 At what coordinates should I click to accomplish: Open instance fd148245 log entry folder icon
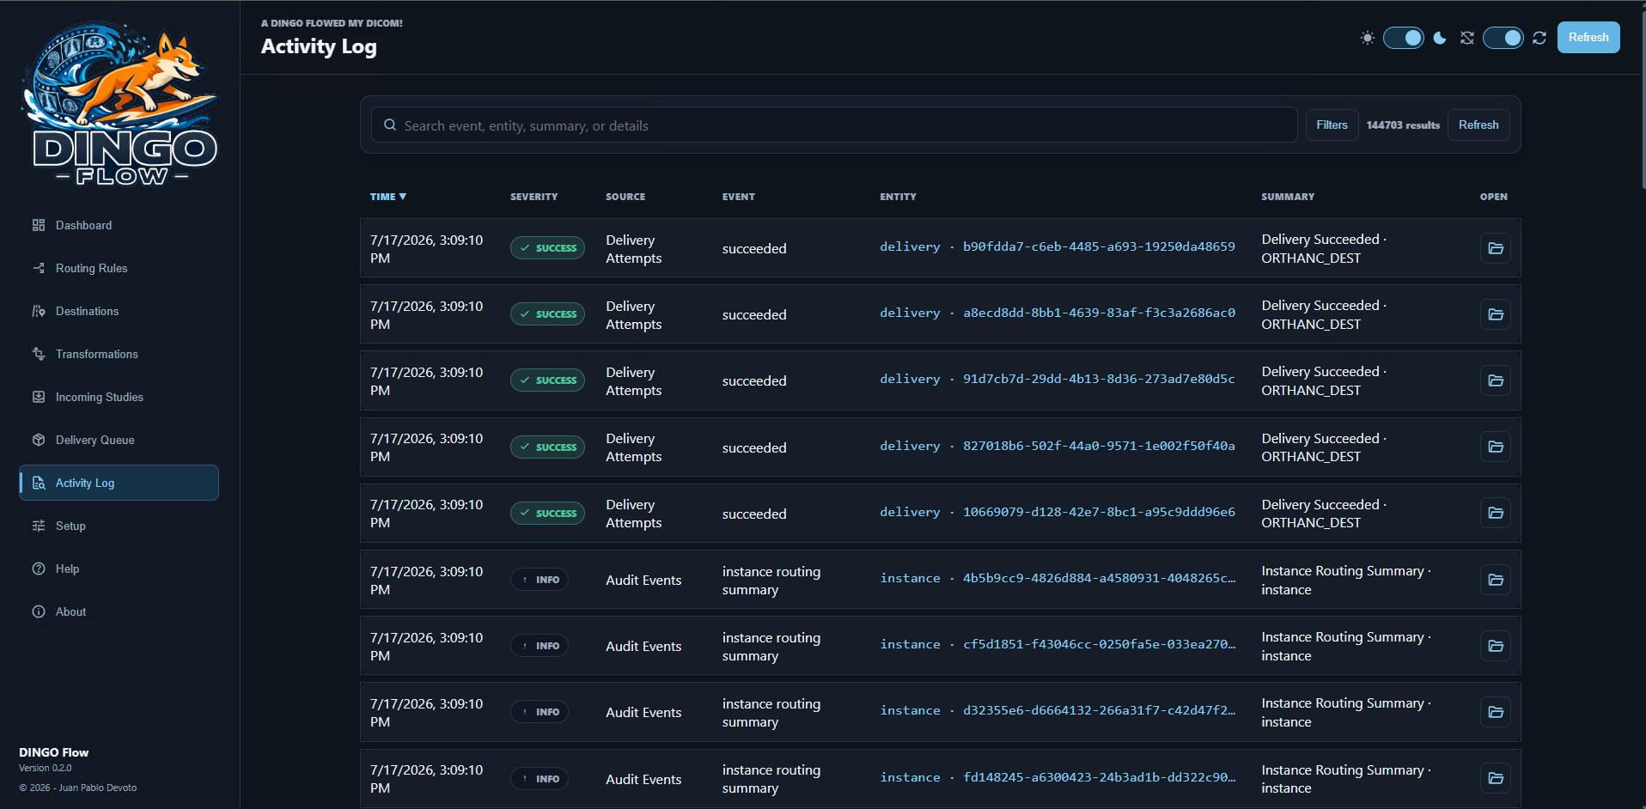[x=1496, y=778]
